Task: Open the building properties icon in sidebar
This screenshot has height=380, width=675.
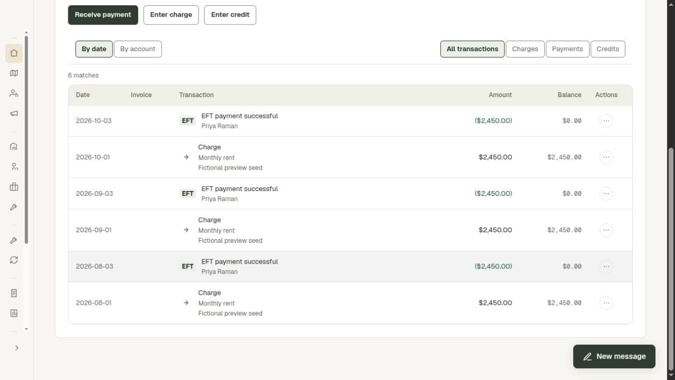Action: [14, 146]
